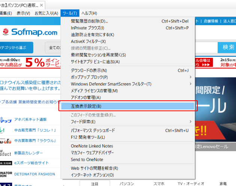Open the 編集(E) menu

[6, 13]
